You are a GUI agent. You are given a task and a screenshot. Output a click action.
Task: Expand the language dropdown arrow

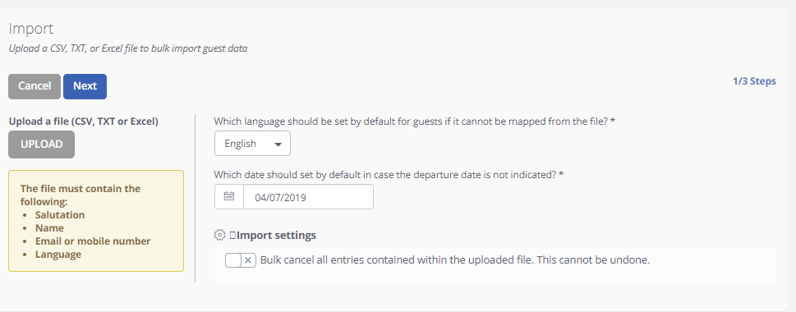click(x=278, y=144)
